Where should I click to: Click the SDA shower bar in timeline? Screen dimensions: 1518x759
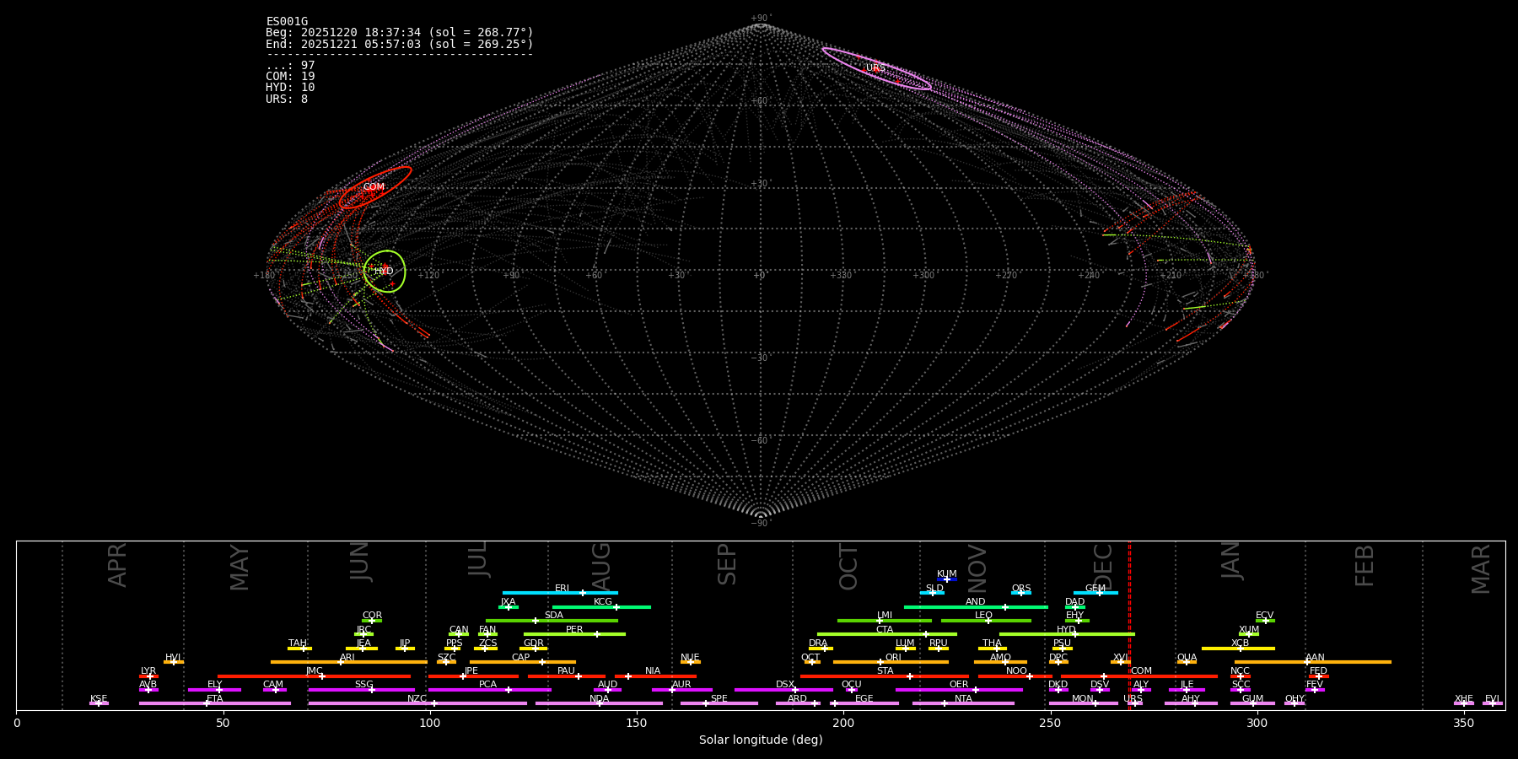coord(552,621)
